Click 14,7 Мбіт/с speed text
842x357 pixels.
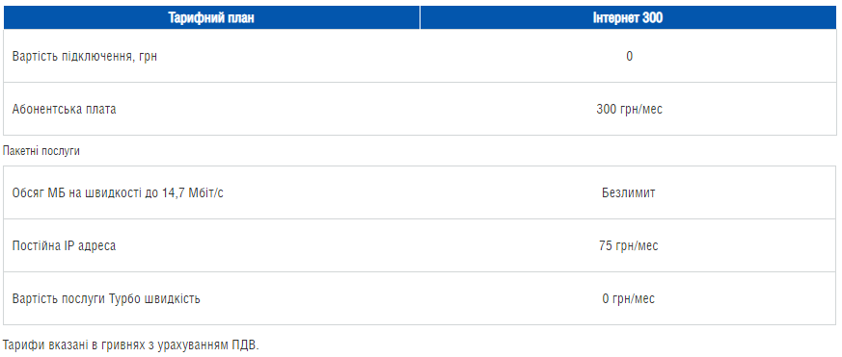click(x=192, y=193)
